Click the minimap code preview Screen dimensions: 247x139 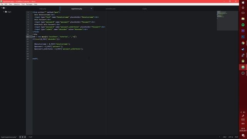[227, 20]
